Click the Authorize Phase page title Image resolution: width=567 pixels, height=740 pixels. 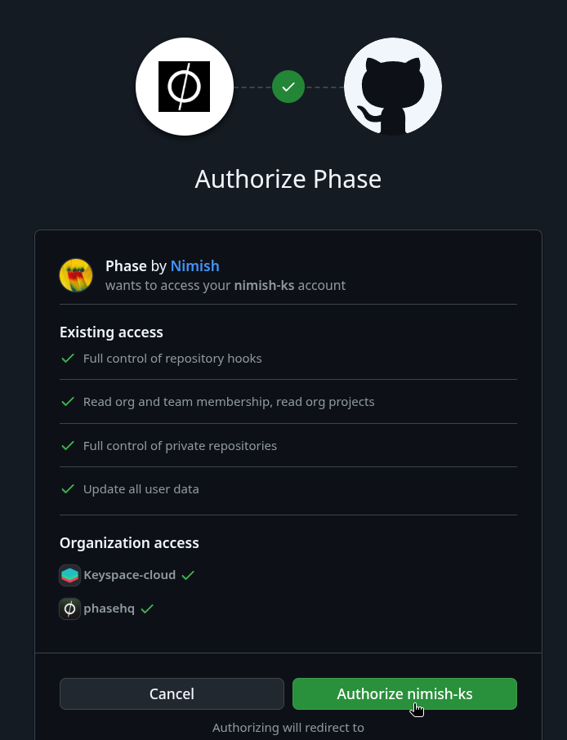[x=288, y=180]
